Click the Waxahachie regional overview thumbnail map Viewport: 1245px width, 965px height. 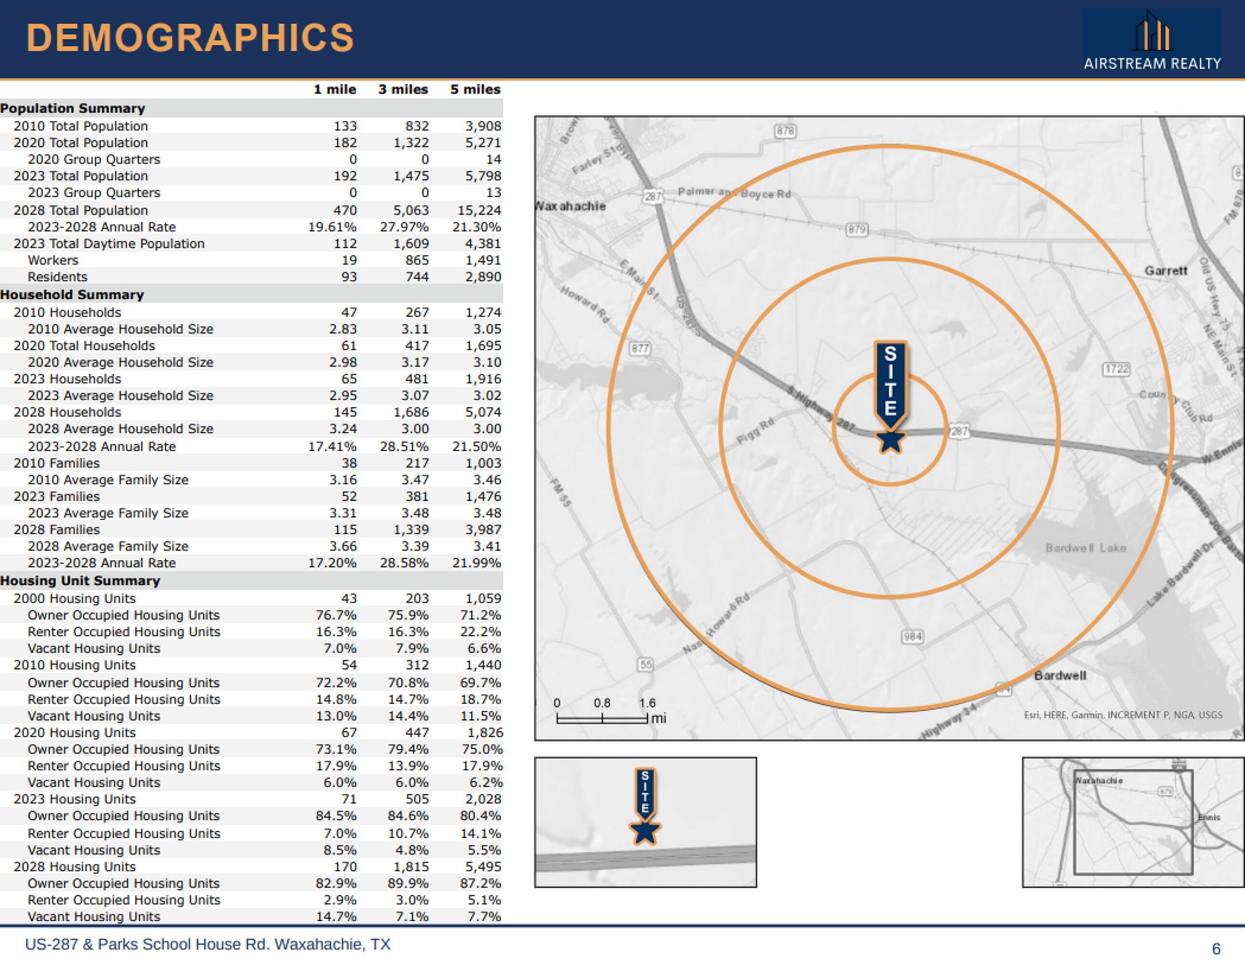tap(1132, 822)
